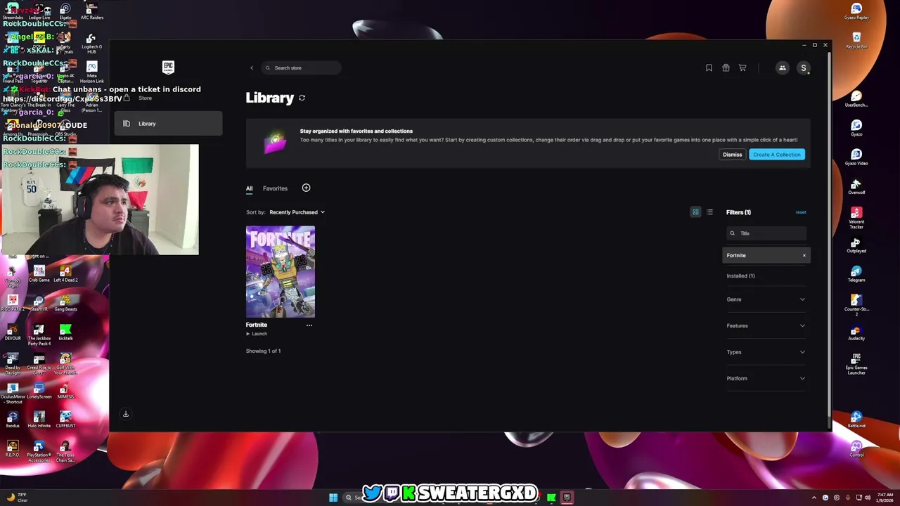Image resolution: width=900 pixels, height=506 pixels.
Task: Open the wishlist bookmark icon
Action: (709, 68)
